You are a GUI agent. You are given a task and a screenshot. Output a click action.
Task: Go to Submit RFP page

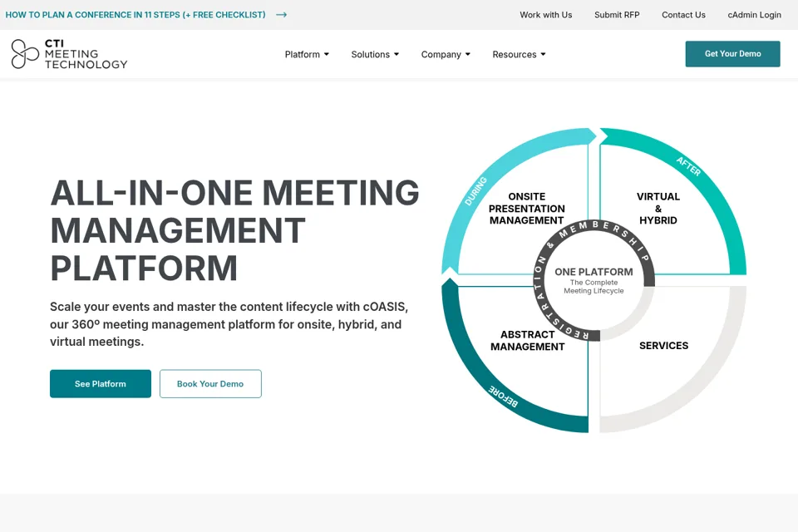point(617,15)
